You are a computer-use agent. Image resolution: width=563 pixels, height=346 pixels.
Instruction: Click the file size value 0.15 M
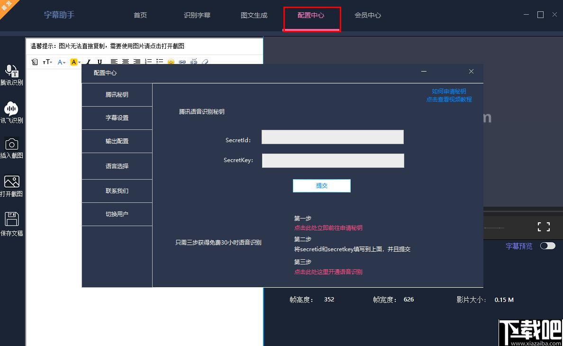[x=504, y=300]
